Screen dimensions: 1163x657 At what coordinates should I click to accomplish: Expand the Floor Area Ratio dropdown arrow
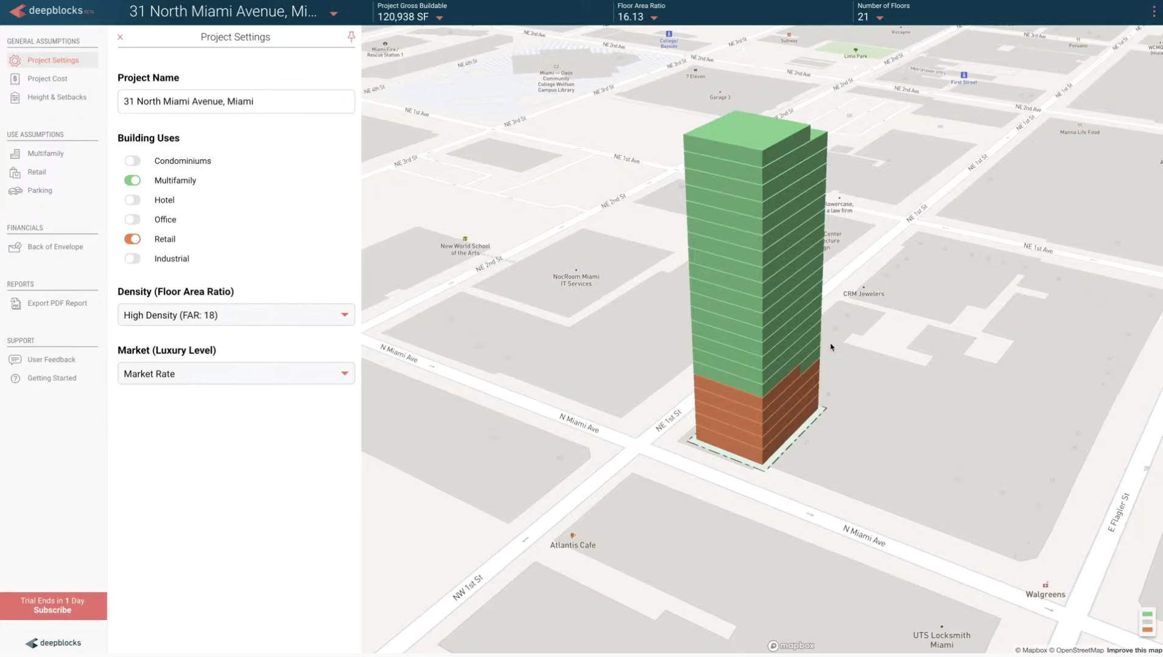[x=654, y=18]
